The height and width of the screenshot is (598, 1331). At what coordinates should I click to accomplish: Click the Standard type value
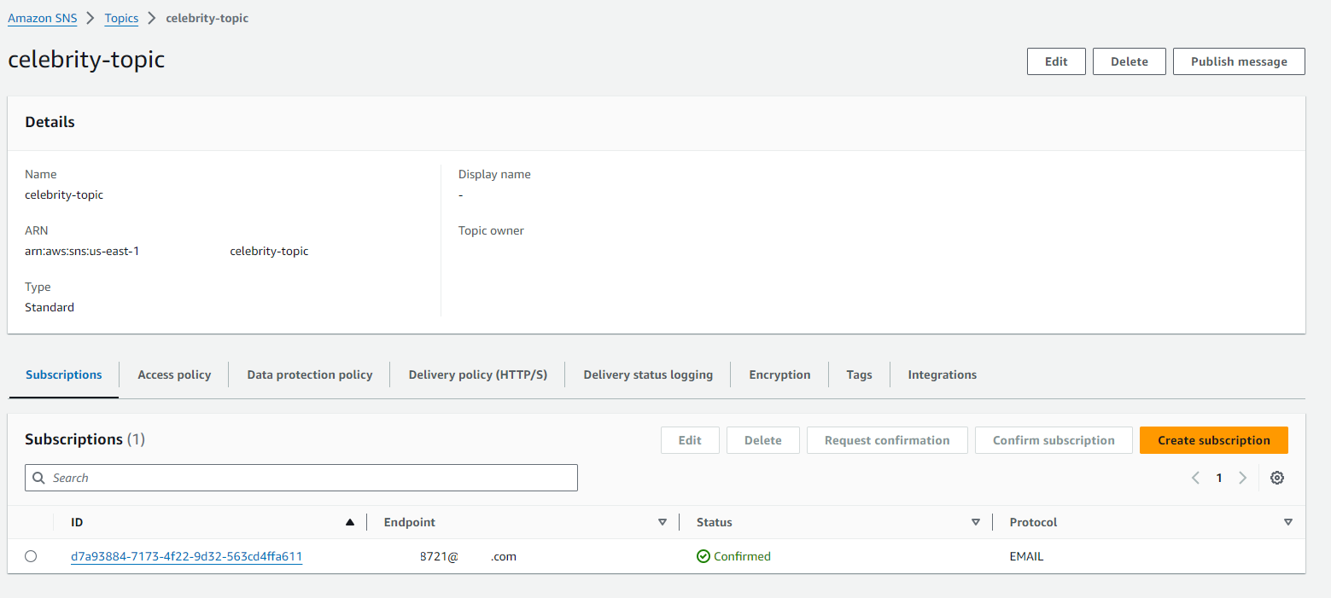[x=50, y=307]
